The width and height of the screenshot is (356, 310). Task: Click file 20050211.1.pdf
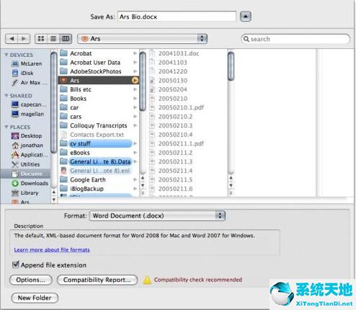point(181,143)
